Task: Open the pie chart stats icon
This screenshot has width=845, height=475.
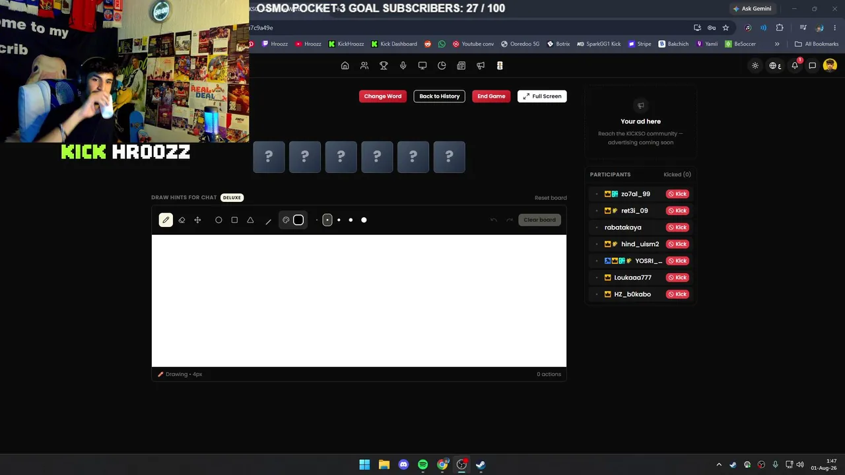Action: pyautogui.click(x=442, y=65)
